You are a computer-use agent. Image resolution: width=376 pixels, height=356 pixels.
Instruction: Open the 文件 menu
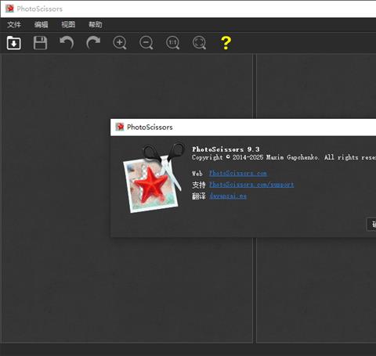click(x=14, y=25)
